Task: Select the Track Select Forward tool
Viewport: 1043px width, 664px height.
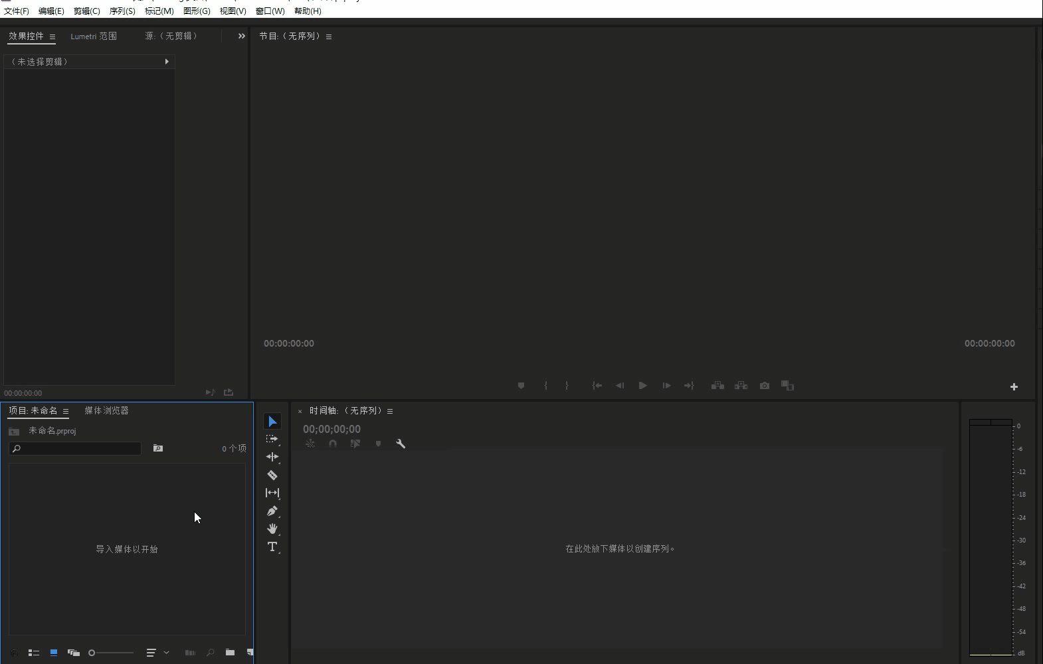Action: tap(272, 439)
